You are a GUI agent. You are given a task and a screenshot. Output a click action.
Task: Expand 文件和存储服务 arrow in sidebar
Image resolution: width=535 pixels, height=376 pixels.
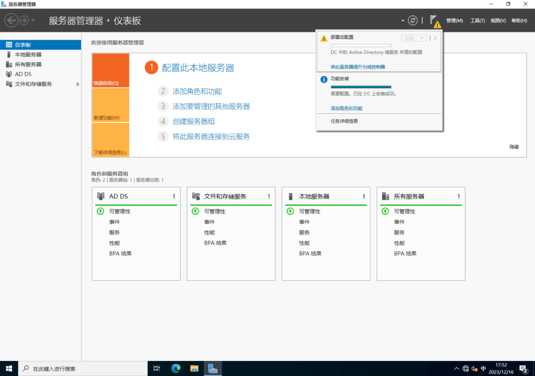(78, 84)
